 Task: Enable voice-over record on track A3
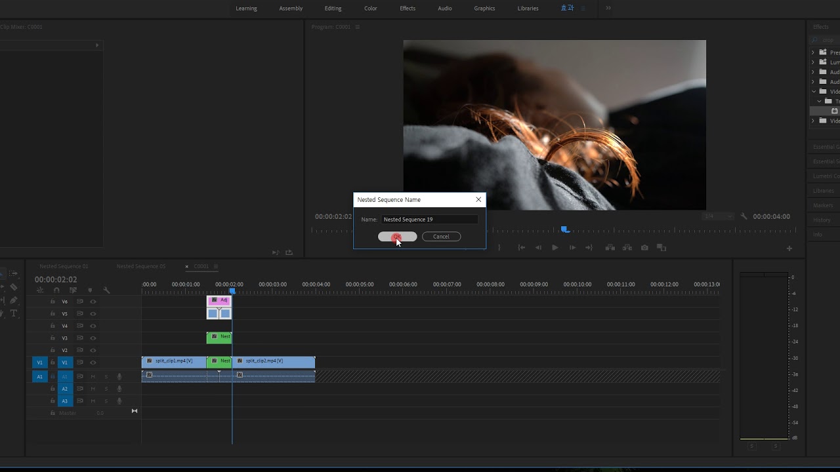tap(119, 401)
